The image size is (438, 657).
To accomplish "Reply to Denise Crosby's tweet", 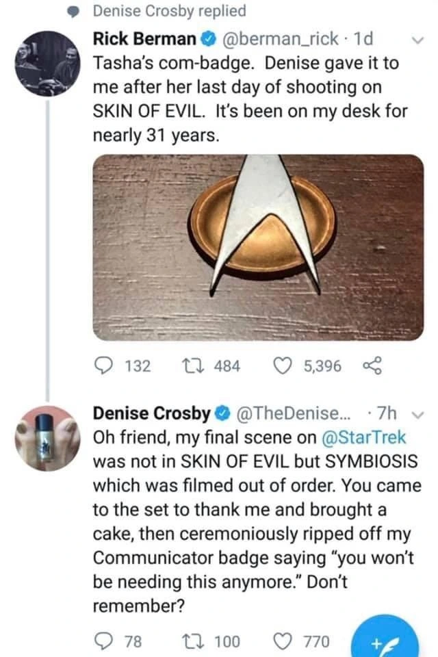I will click(105, 641).
